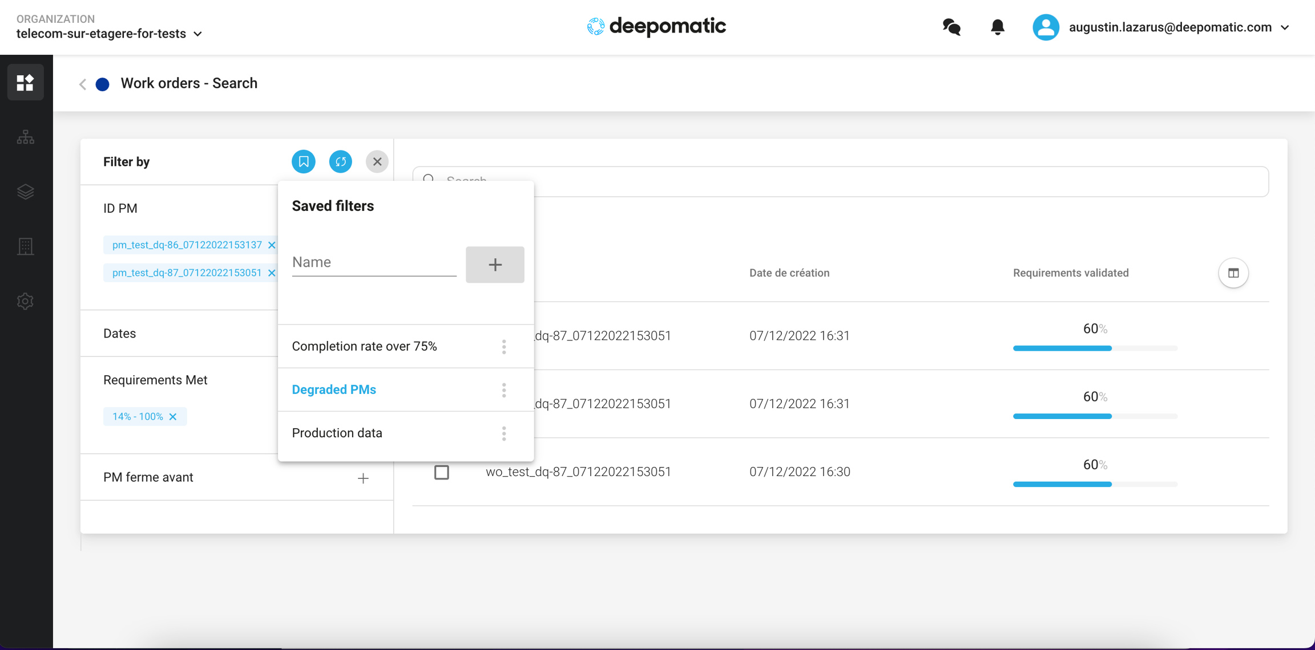The width and height of the screenshot is (1315, 650).
Task: Click the refresh filters icon
Action: [x=341, y=162]
